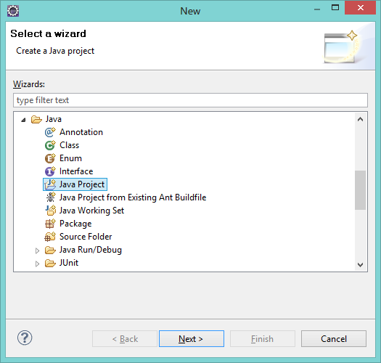The image size is (381, 363).
Task: Select the Enum wizard icon
Action: [x=50, y=158]
